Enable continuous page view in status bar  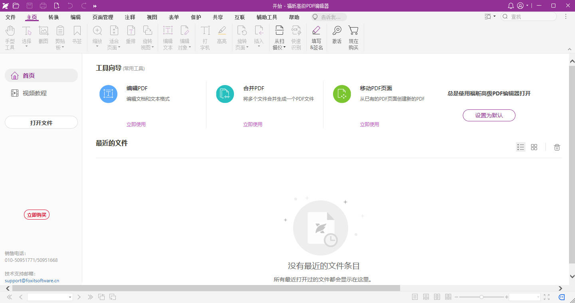tap(426, 297)
